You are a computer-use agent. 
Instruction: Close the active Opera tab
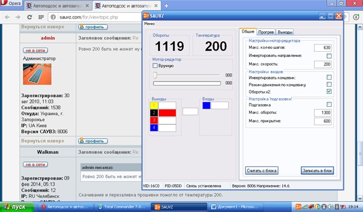[156, 6]
